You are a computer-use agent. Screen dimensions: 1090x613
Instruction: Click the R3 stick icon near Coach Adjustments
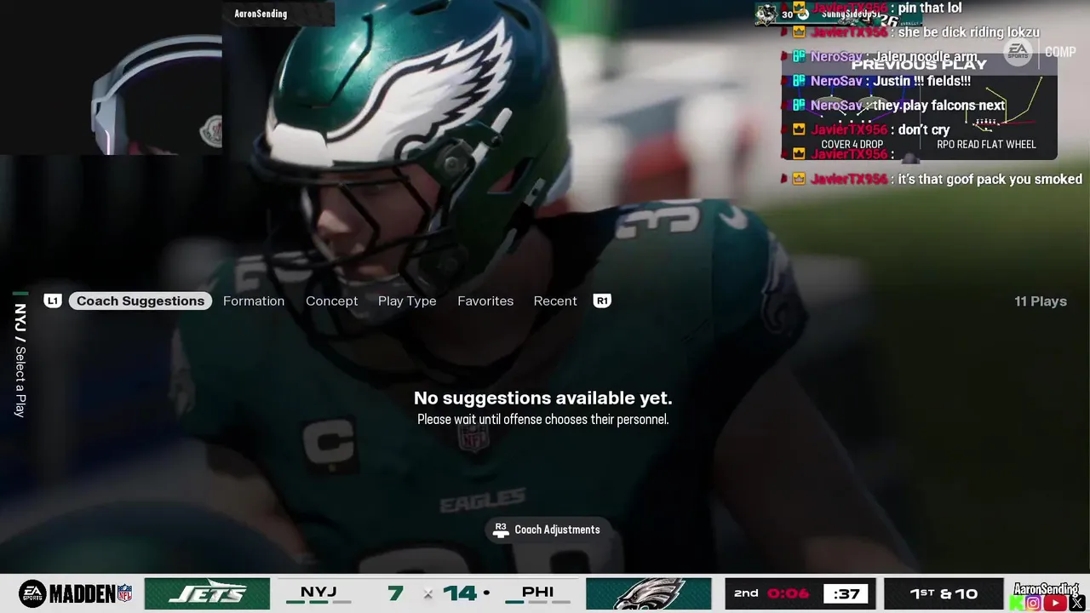[x=501, y=530]
